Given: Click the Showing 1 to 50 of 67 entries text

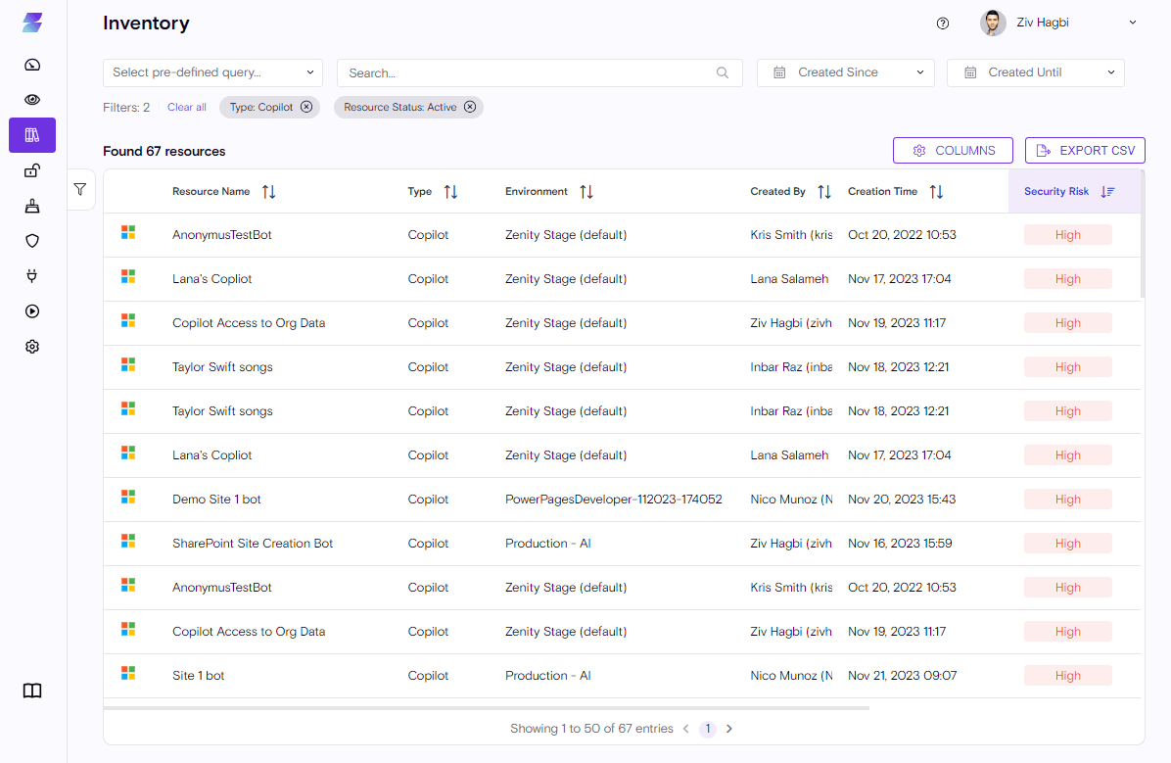Looking at the screenshot, I should (591, 729).
